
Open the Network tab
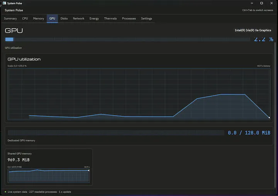click(x=78, y=19)
